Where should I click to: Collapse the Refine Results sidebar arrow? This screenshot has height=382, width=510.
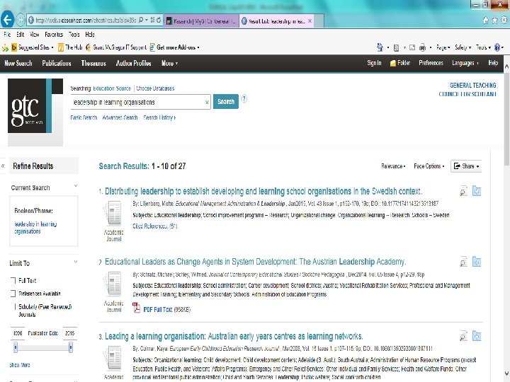click(x=3, y=166)
